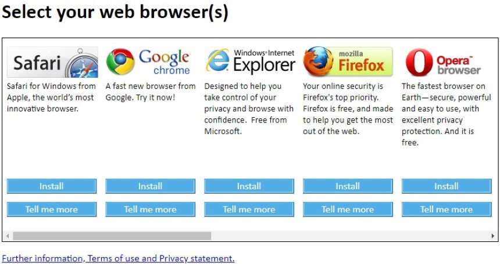Click the Safari browser logo
Image resolution: width=500 pixels, height=264 pixels.
pyautogui.click(x=52, y=62)
